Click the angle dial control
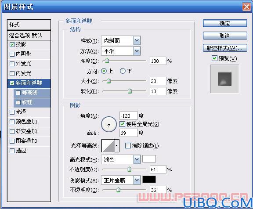 click(109, 124)
